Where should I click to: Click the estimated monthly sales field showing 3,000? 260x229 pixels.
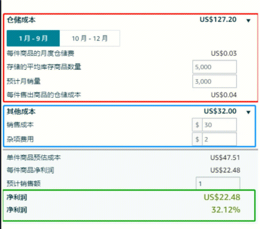[x=214, y=81]
